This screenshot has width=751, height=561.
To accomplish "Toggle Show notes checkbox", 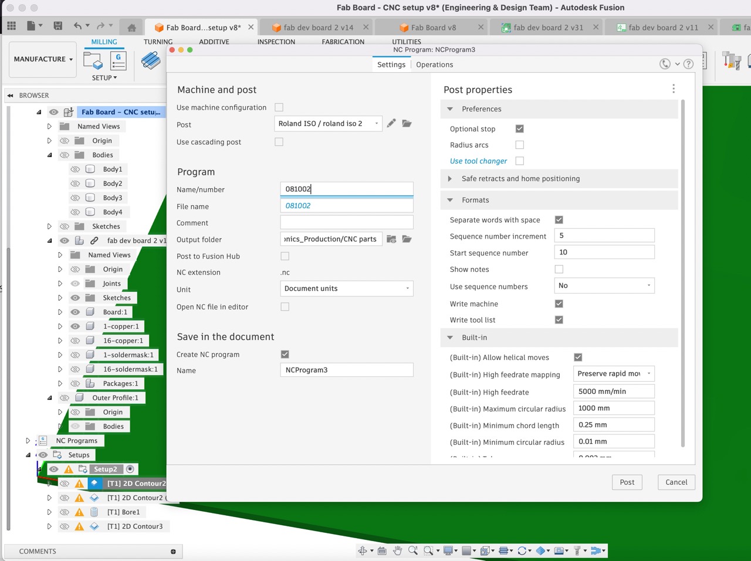I will tap(559, 269).
